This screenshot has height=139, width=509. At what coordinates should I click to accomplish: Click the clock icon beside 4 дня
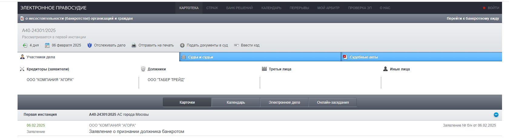[x=25, y=45]
